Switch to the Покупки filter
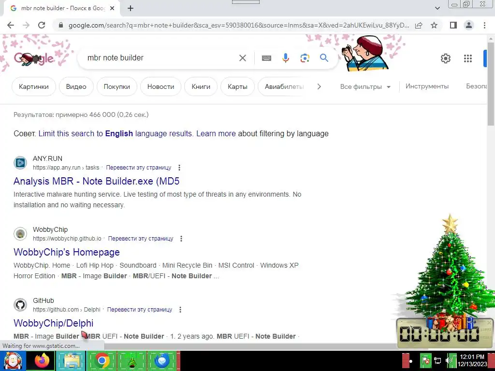Image resolution: width=495 pixels, height=371 pixels. 117,86
